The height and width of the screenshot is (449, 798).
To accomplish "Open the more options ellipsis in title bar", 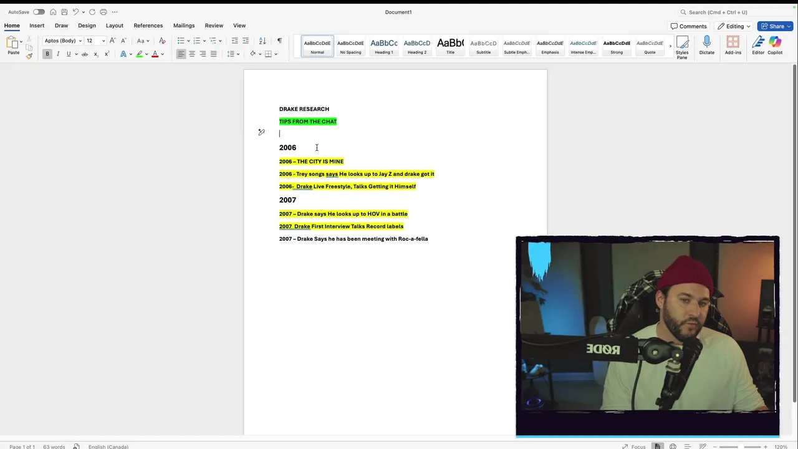I will 115,12.
